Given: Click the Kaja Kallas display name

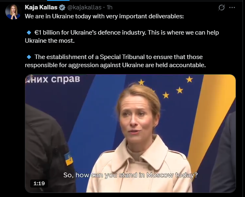Looking at the screenshot, I should click(x=41, y=7).
